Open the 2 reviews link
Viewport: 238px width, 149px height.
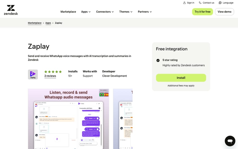pyautogui.click(x=50, y=76)
